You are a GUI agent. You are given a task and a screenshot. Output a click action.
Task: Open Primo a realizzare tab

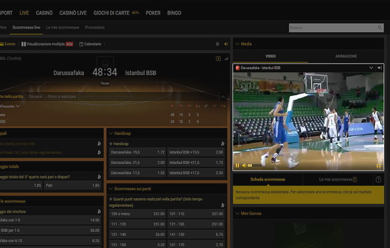click(62, 96)
